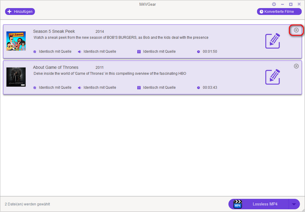The width and height of the screenshot is (305, 212).
Task: Click the year 2011
Action: [x=100, y=67]
